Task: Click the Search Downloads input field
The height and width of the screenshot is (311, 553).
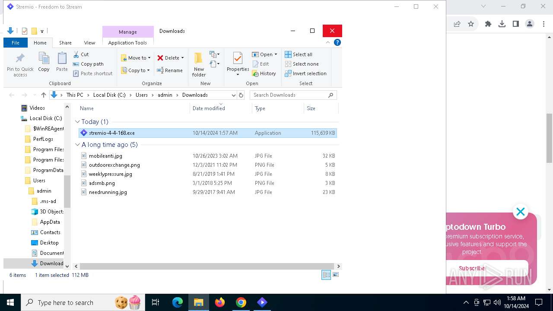Action: point(289,95)
